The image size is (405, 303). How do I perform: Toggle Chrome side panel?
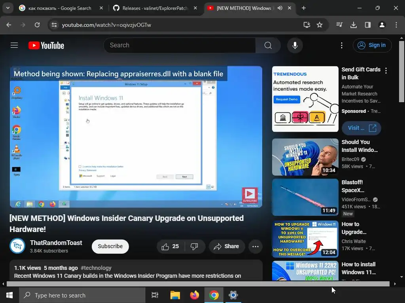pyautogui.click(x=367, y=25)
